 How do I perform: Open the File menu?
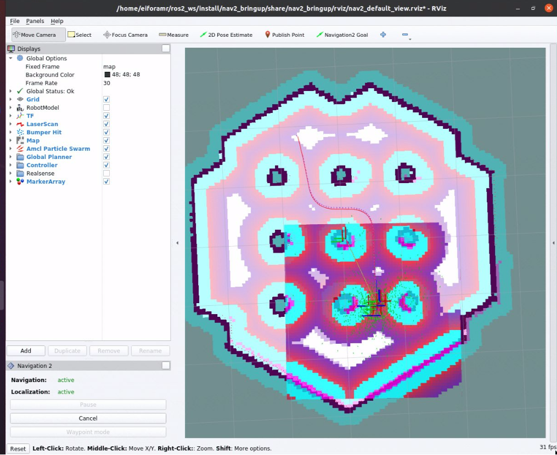click(x=15, y=21)
